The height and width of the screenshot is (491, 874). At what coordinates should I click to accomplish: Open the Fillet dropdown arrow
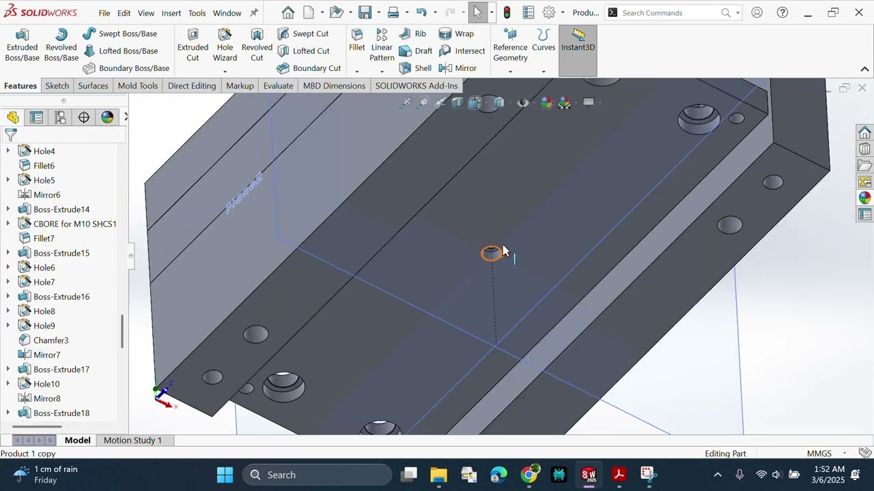(x=356, y=72)
